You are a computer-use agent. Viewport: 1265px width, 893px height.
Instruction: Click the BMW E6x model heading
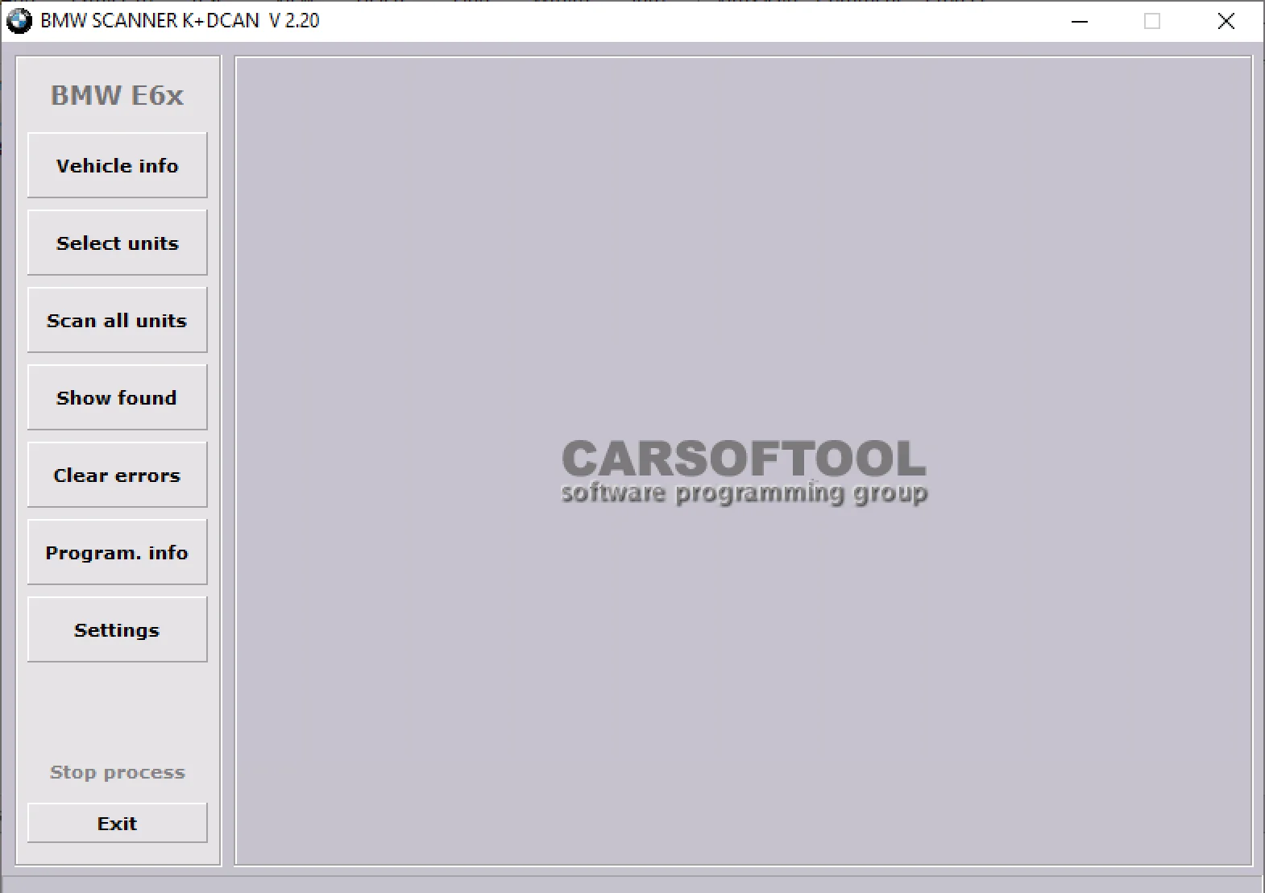click(x=117, y=95)
